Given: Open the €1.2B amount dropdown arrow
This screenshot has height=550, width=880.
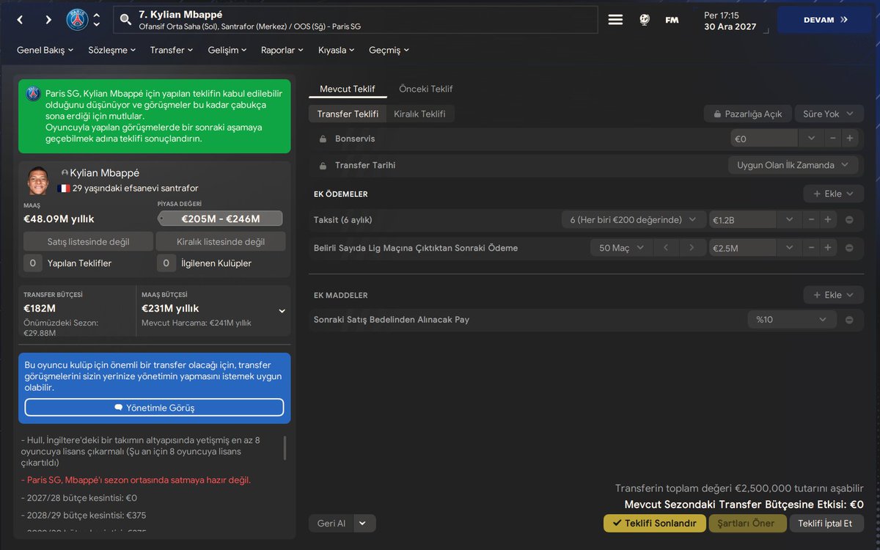Looking at the screenshot, I should point(789,219).
